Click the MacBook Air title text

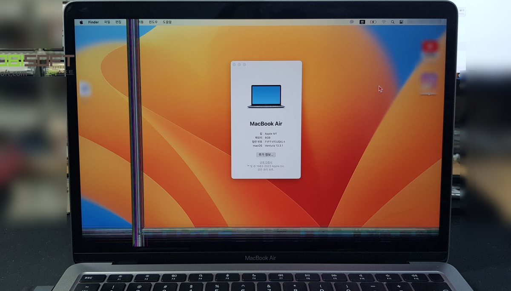coord(266,124)
